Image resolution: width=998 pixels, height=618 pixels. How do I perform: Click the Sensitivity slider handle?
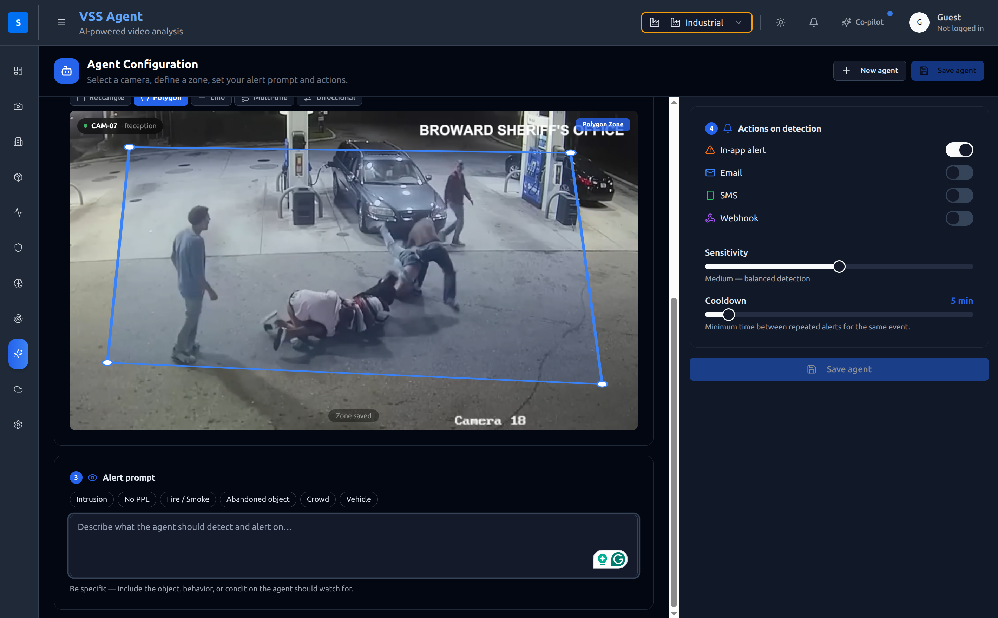coord(839,267)
